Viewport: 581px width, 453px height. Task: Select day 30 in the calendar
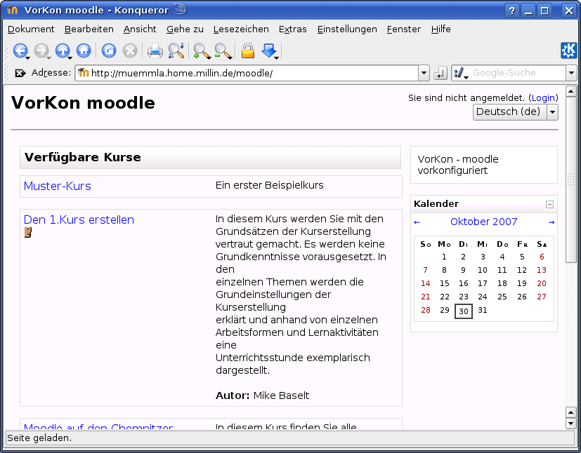[x=464, y=311]
